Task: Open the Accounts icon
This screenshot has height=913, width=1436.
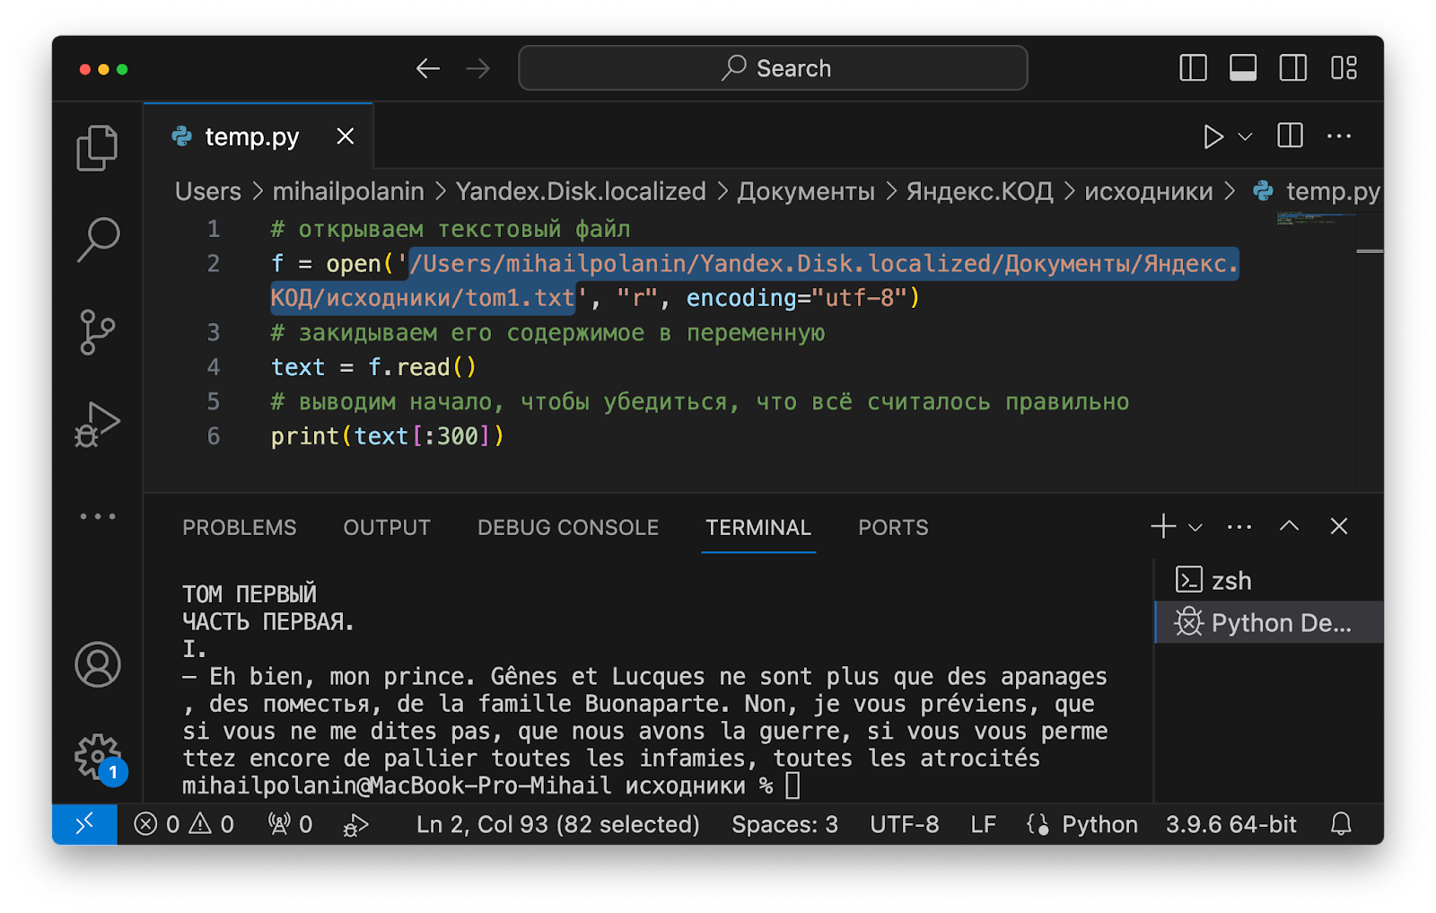Action: click(x=96, y=665)
